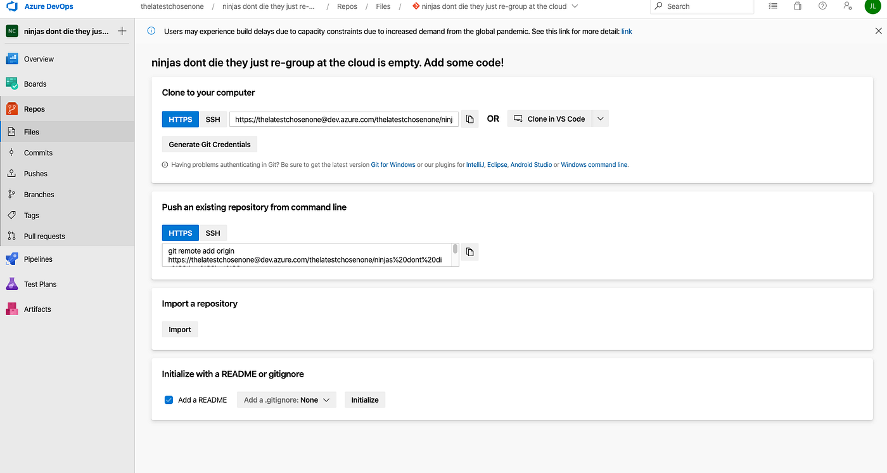Click Generate Git Credentials button
The width and height of the screenshot is (887, 473).
tap(209, 144)
